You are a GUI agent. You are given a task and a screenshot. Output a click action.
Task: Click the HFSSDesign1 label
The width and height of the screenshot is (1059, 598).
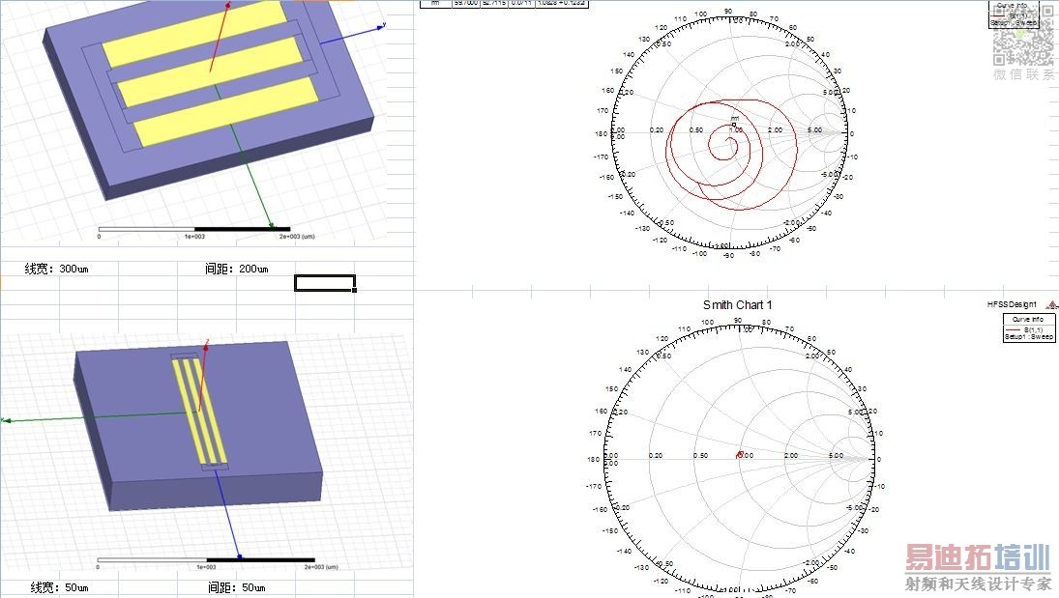click(1012, 304)
